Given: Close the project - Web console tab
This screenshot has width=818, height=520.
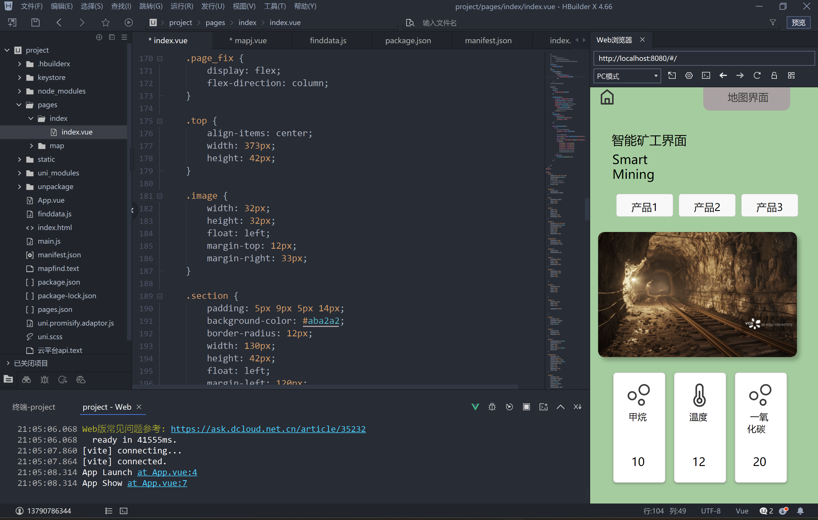Looking at the screenshot, I should pos(139,407).
